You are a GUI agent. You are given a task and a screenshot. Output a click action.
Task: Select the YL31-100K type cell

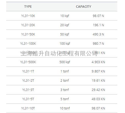point(28,44)
